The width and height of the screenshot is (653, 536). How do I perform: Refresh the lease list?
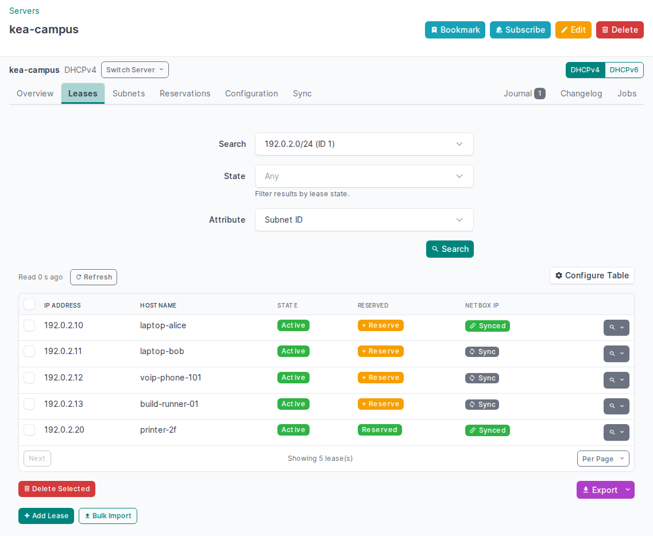(94, 277)
